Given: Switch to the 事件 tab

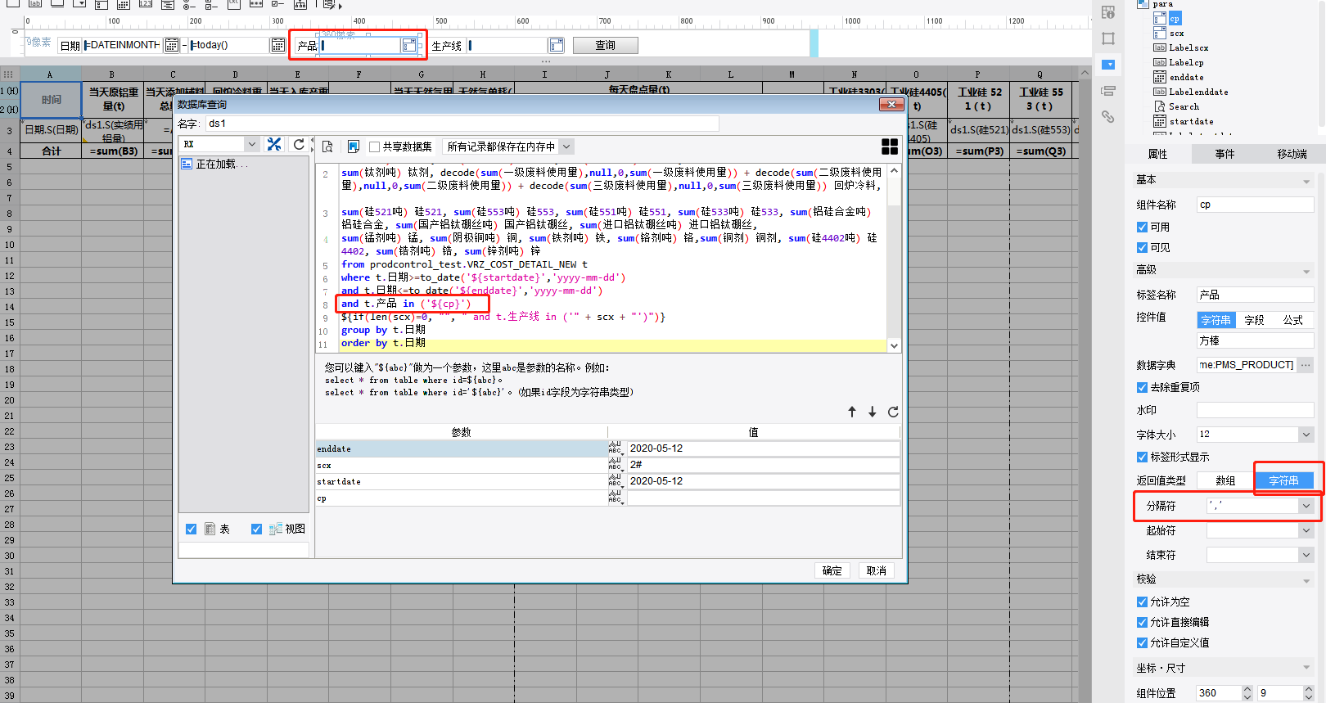Looking at the screenshot, I should coord(1225,154).
